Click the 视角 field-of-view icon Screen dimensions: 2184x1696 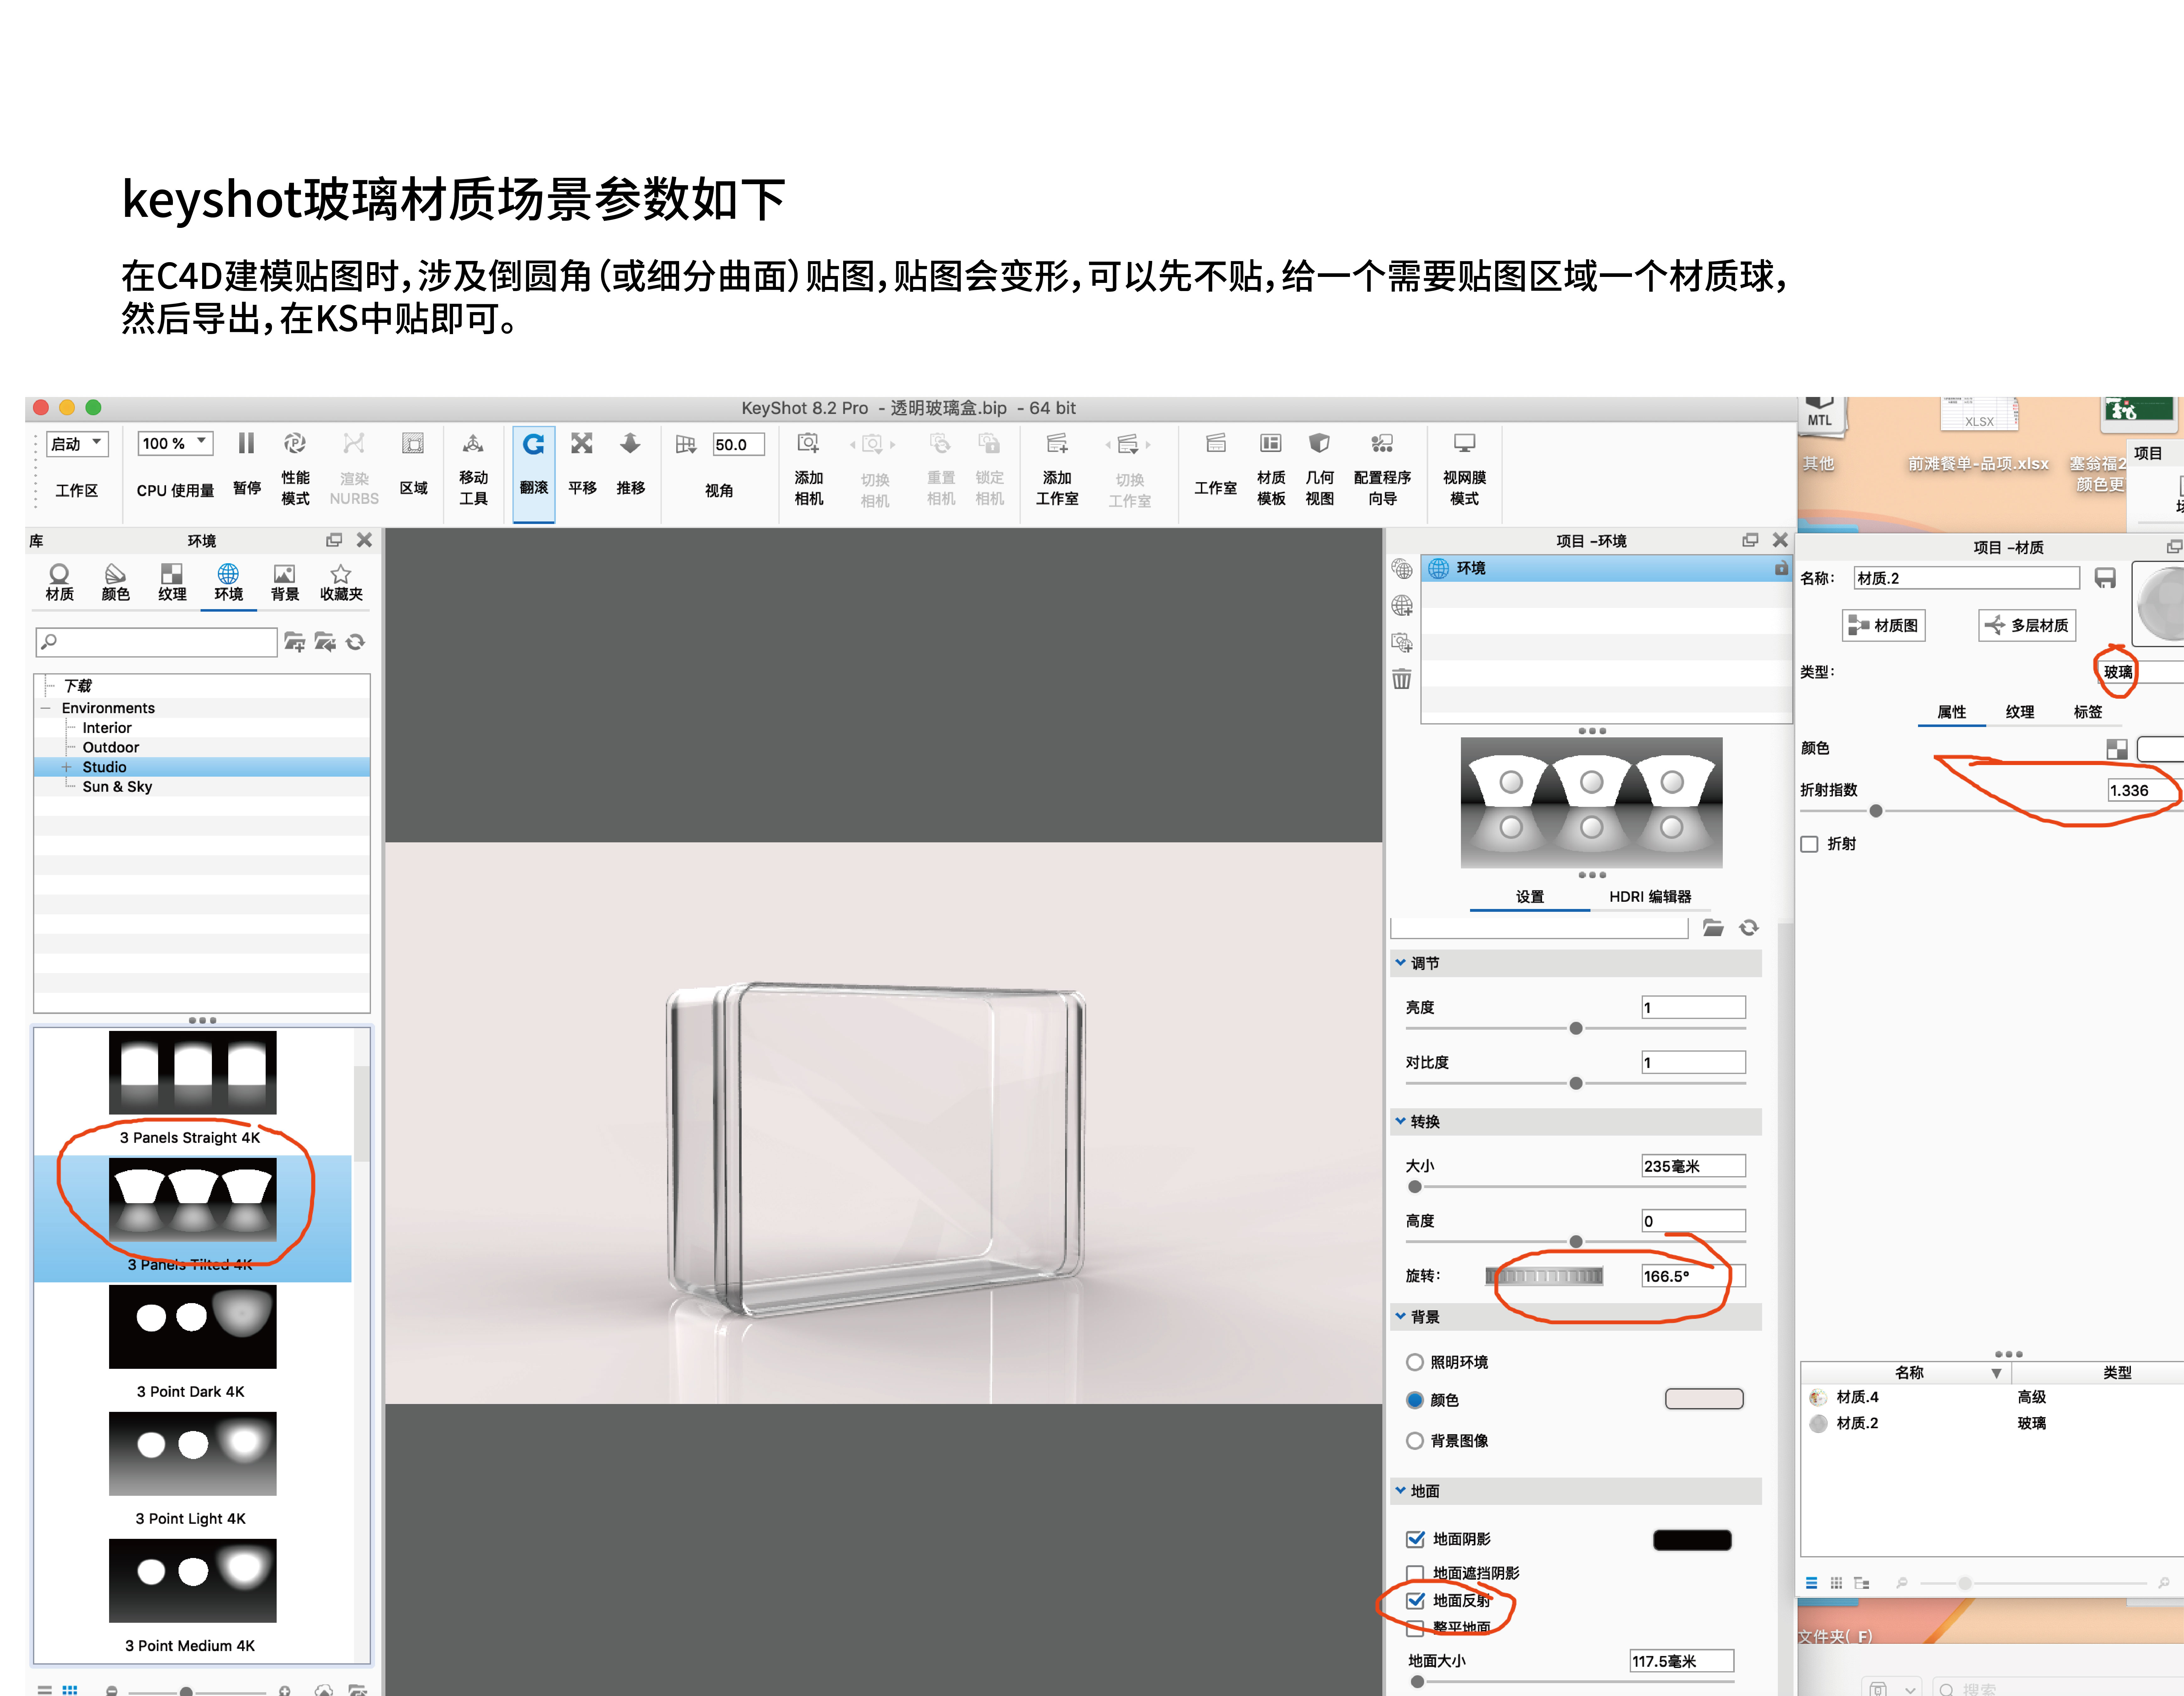686,444
